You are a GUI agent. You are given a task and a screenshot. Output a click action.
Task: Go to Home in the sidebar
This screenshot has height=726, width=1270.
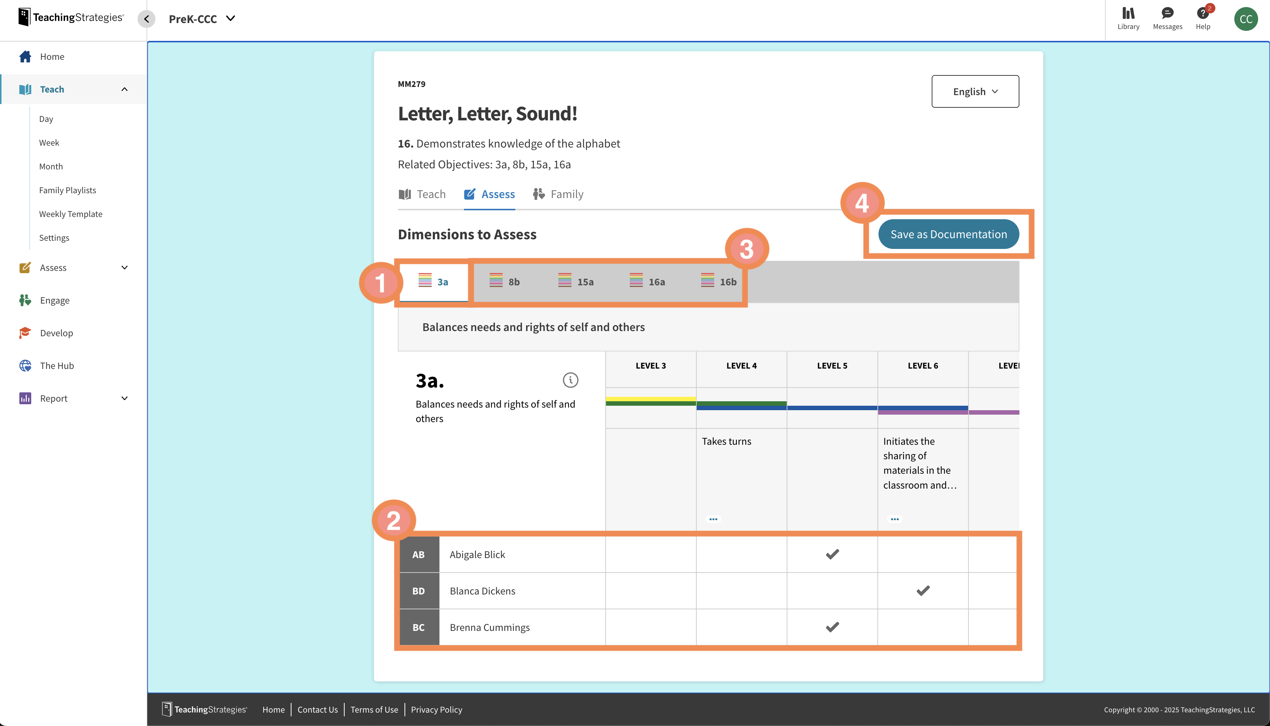(x=52, y=56)
